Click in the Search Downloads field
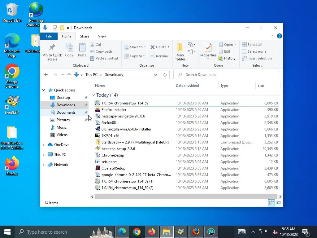This screenshot has height=238, width=317. pos(226,75)
